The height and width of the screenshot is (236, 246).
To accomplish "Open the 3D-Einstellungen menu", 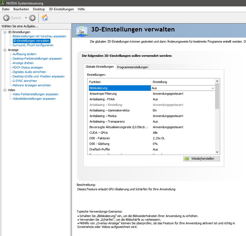I will pos(61,9).
